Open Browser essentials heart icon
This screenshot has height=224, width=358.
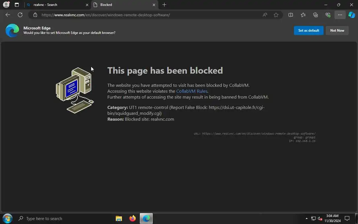point(328,15)
